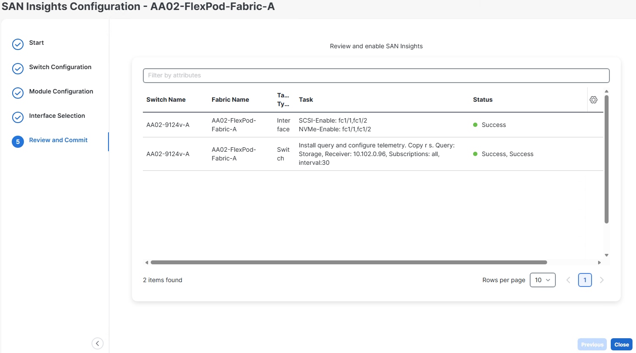The image size is (636, 353).
Task: Open the Rows per page dropdown
Action: pyautogui.click(x=543, y=280)
